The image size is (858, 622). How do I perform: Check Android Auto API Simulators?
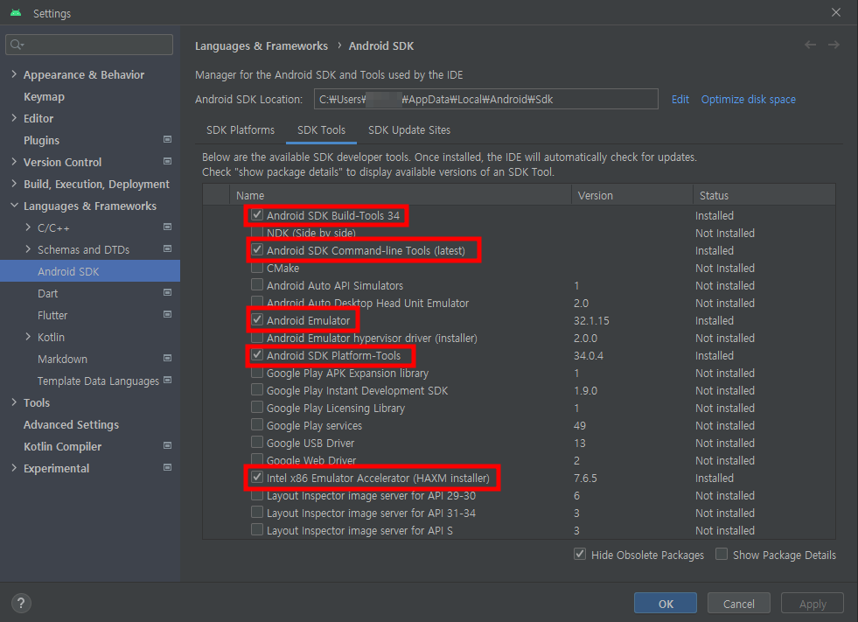[256, 284]
